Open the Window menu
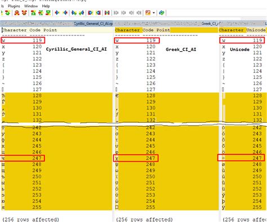267x222 pixels. coord(31,6)
